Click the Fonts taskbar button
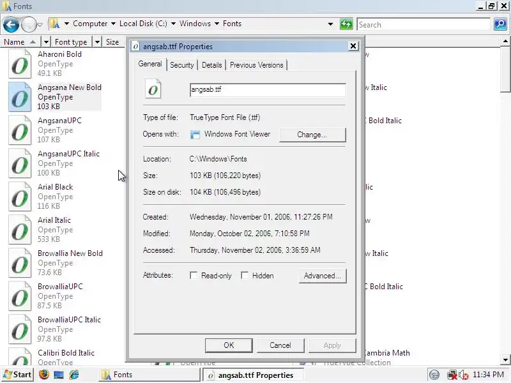511x383 pixels. coord(149,375)
